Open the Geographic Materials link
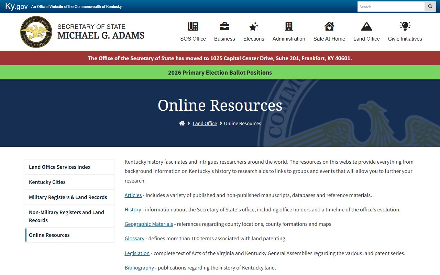Image resolution: width=440 pixels, height=275 pixels. [x=148, y=224]
